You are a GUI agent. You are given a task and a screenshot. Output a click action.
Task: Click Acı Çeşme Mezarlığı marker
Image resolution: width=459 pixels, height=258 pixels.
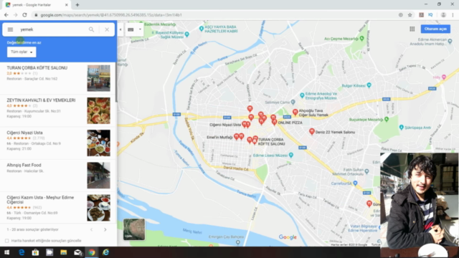361,38
